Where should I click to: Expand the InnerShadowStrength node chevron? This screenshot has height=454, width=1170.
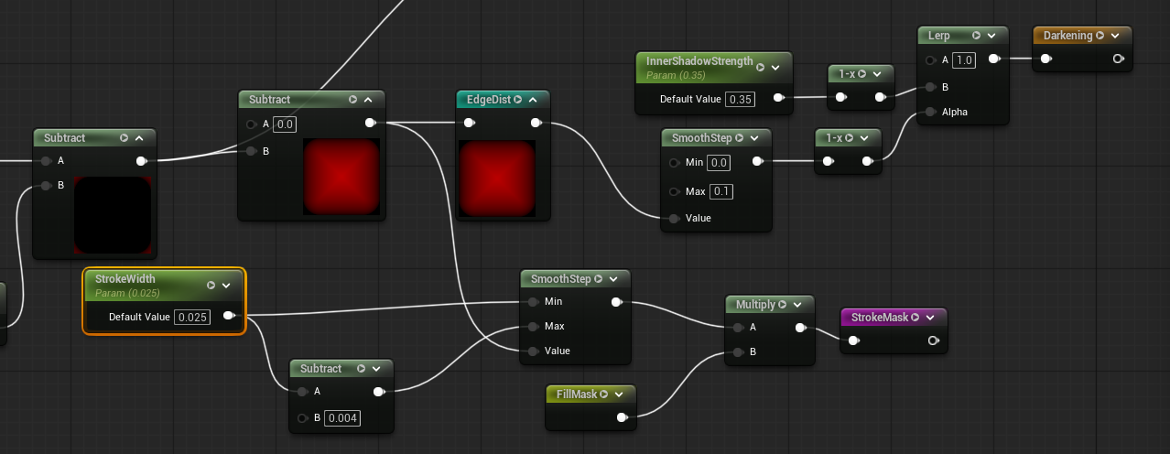tap(775, 67)
